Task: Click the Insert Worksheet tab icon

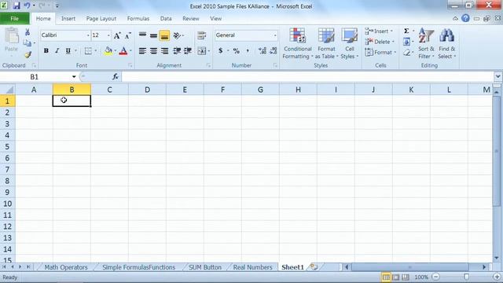Action: click(314, 266)
